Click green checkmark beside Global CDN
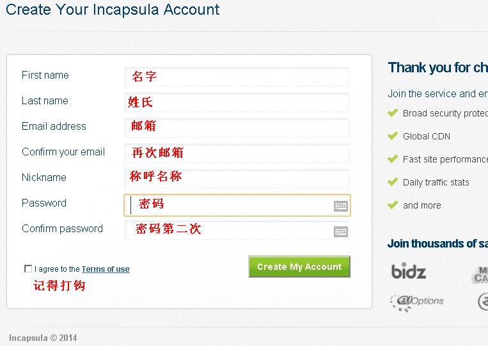The height and width of the screenshot is (346, 488). click(x=393, y=136)
